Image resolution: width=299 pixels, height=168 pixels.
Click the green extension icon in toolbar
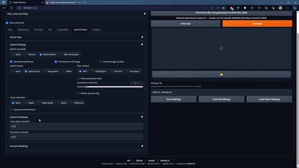click(238, 8)
